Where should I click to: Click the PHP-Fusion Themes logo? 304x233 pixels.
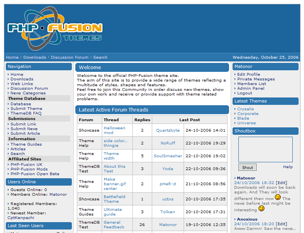(55, 28)
